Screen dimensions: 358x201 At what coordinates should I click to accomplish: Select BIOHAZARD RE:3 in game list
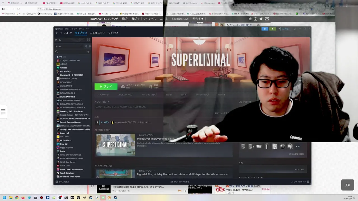67,97
